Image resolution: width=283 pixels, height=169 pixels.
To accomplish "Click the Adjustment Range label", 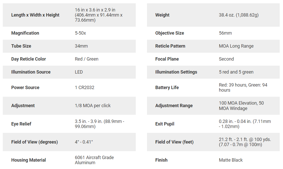I will click(x=174, y=106).
